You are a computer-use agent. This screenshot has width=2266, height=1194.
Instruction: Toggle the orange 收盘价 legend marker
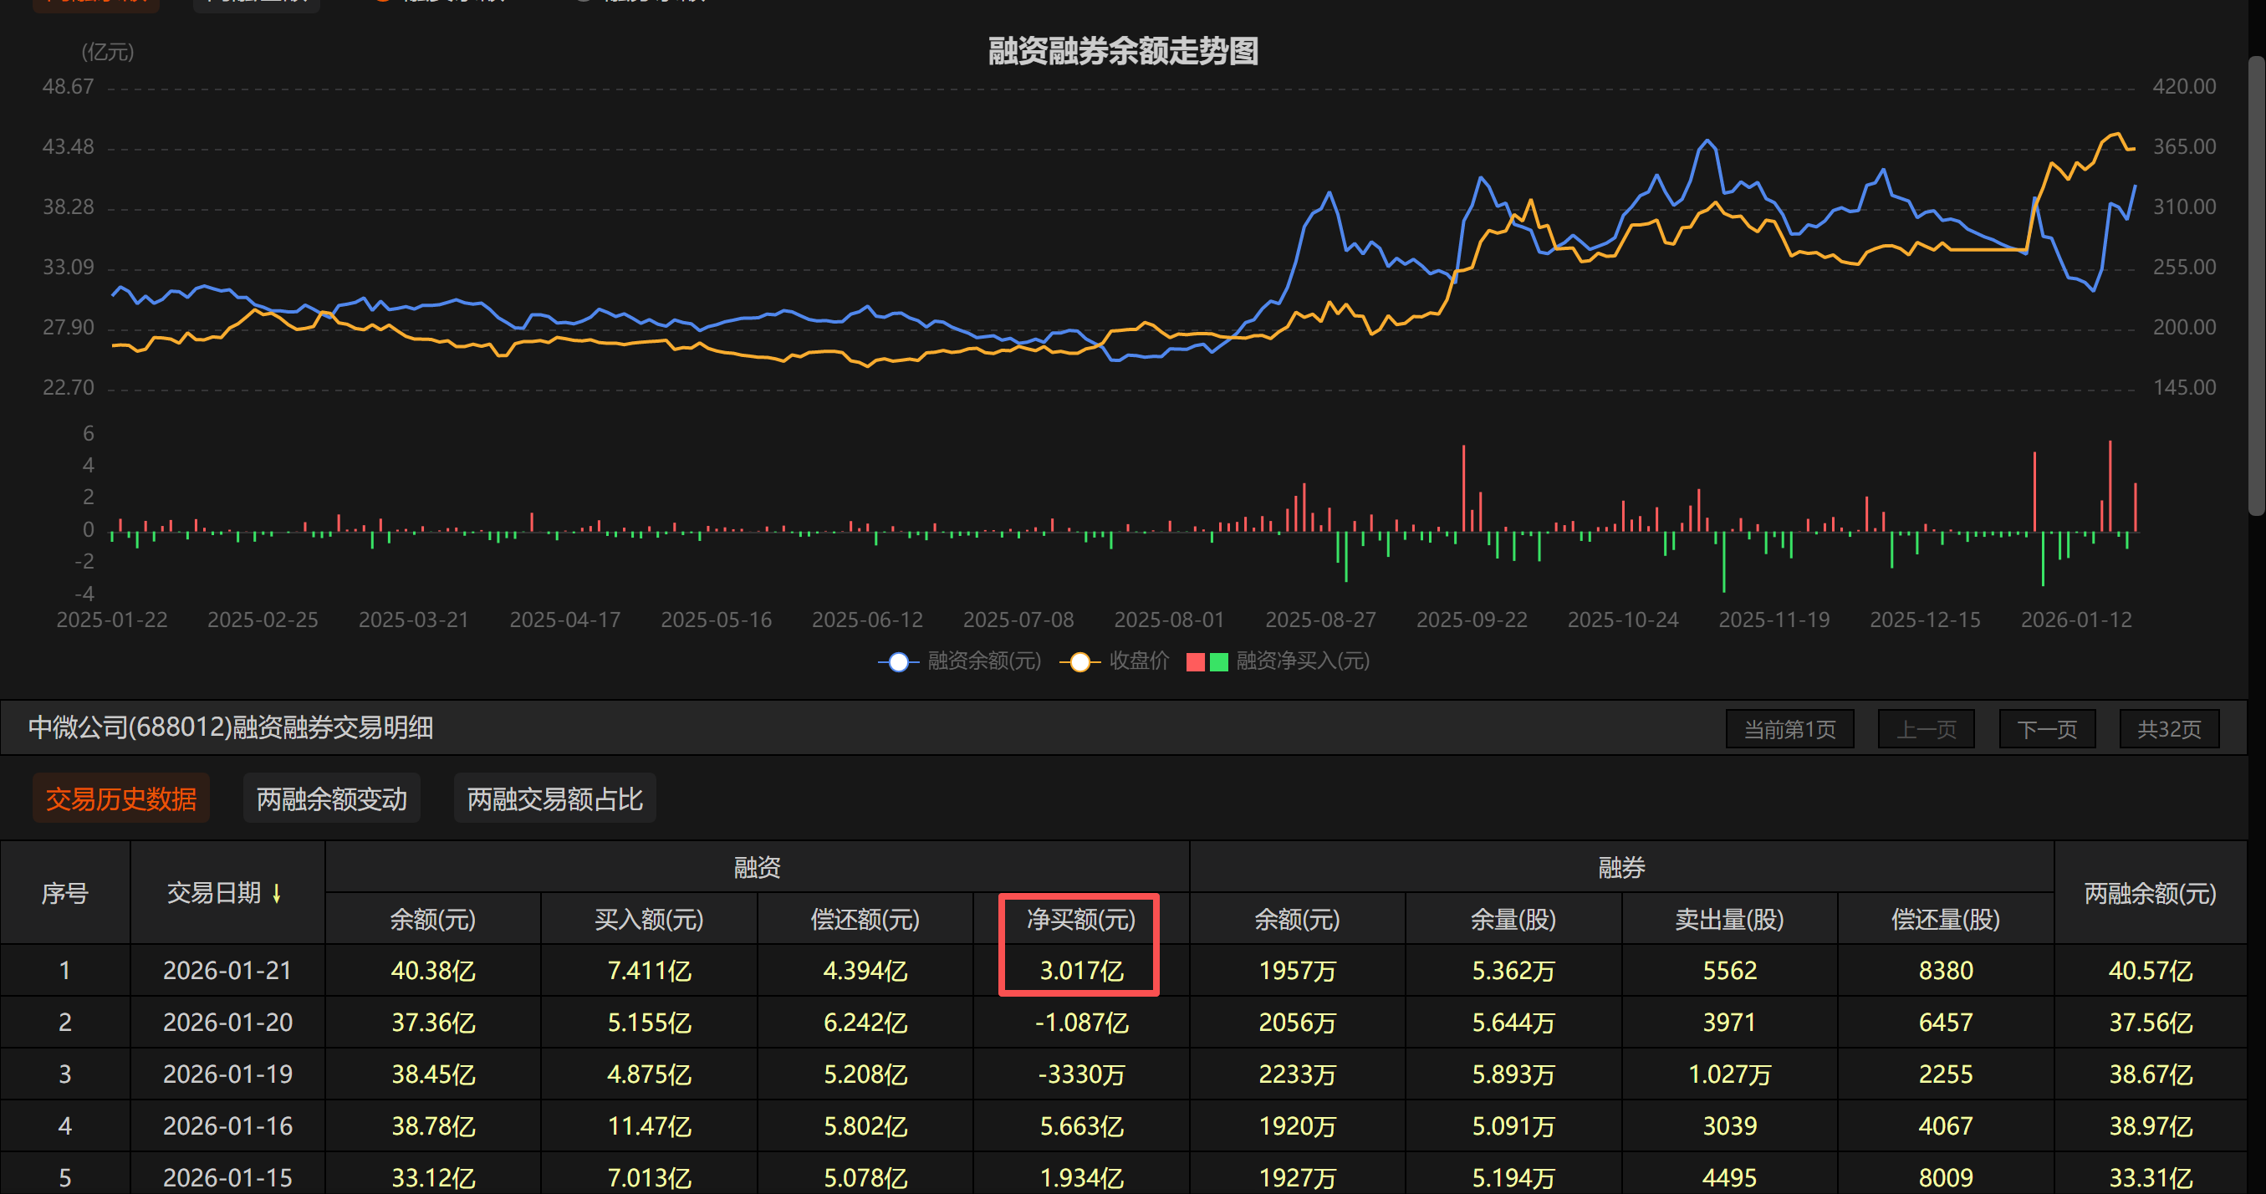(x=1079, y=661)
